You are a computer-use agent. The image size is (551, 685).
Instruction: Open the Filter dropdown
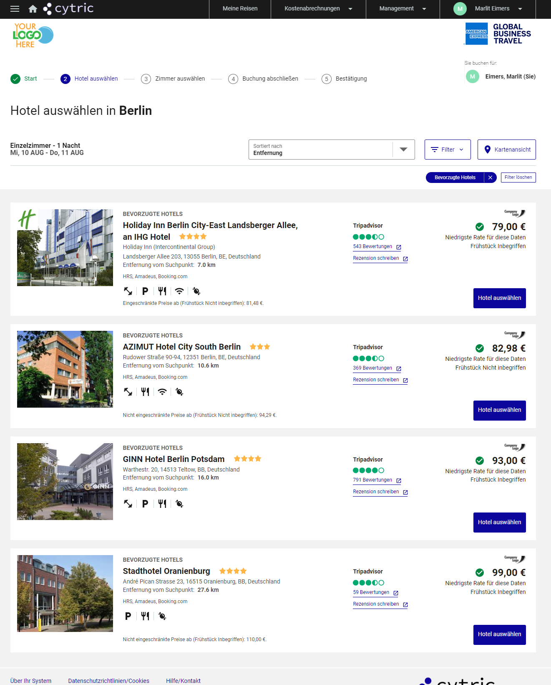point(448,150)
